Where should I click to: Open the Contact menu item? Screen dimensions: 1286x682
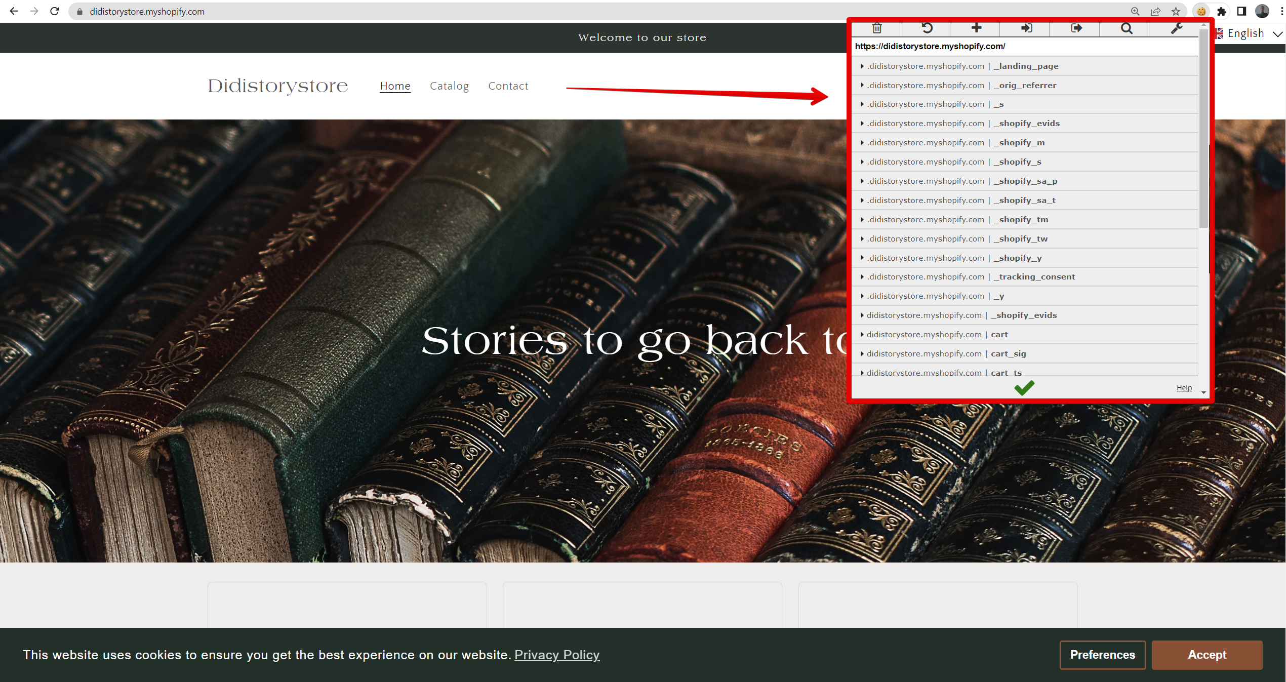[508, 86]
